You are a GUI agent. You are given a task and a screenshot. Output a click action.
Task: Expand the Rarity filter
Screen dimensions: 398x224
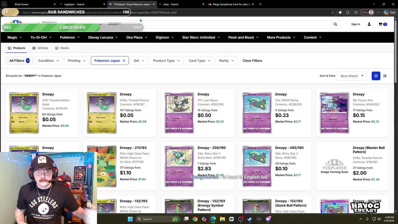coord(226,61)
